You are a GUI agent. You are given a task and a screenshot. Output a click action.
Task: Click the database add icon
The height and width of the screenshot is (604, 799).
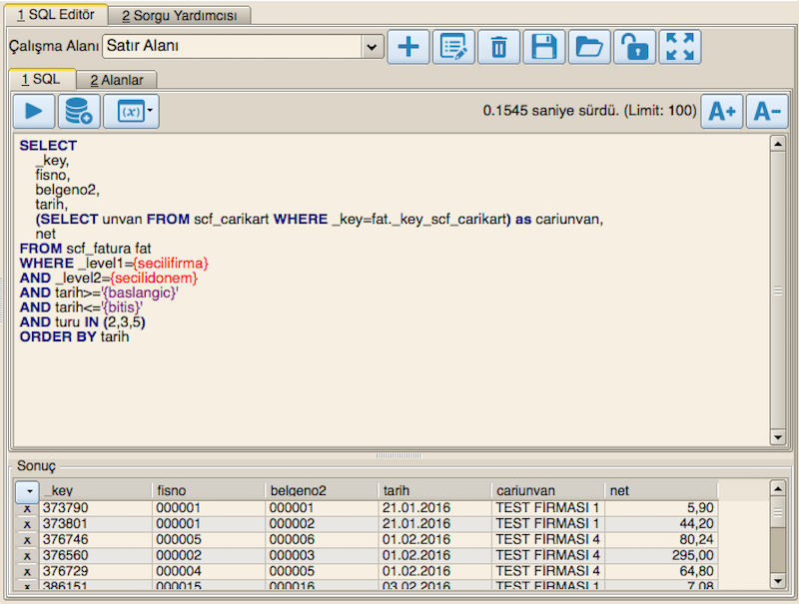[79, 112]
